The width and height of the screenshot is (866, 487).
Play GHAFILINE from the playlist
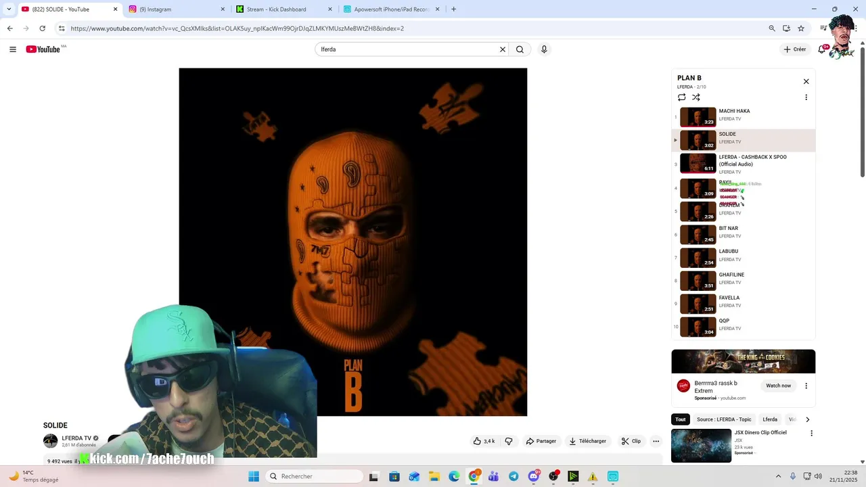coord(744,281)
